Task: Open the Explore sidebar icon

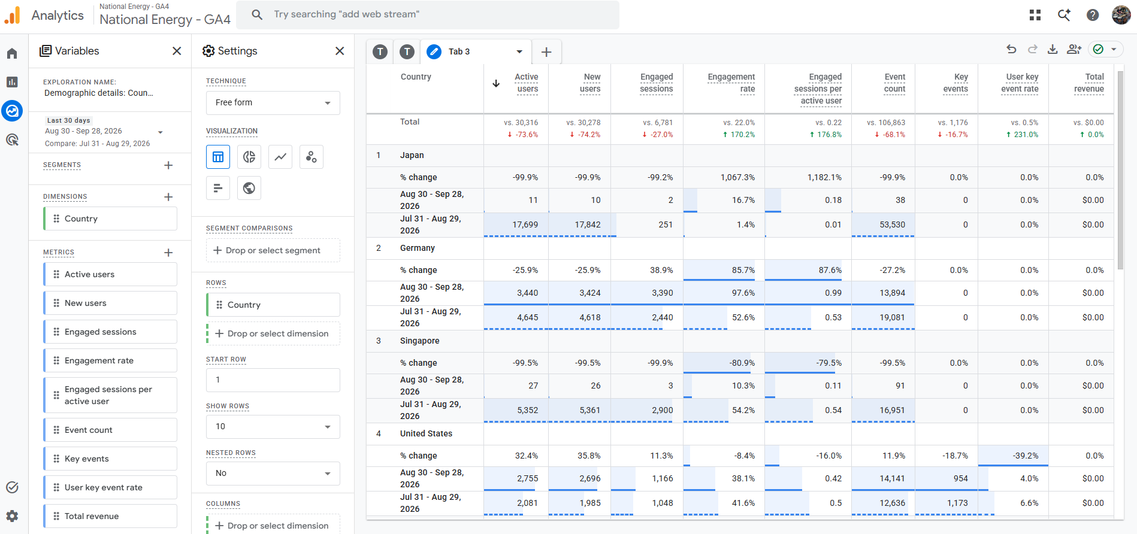Action: coord(12,111)
